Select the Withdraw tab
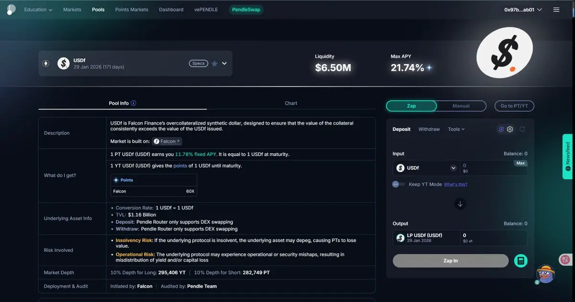Screen dimensions: 575x302 [429, 129]
